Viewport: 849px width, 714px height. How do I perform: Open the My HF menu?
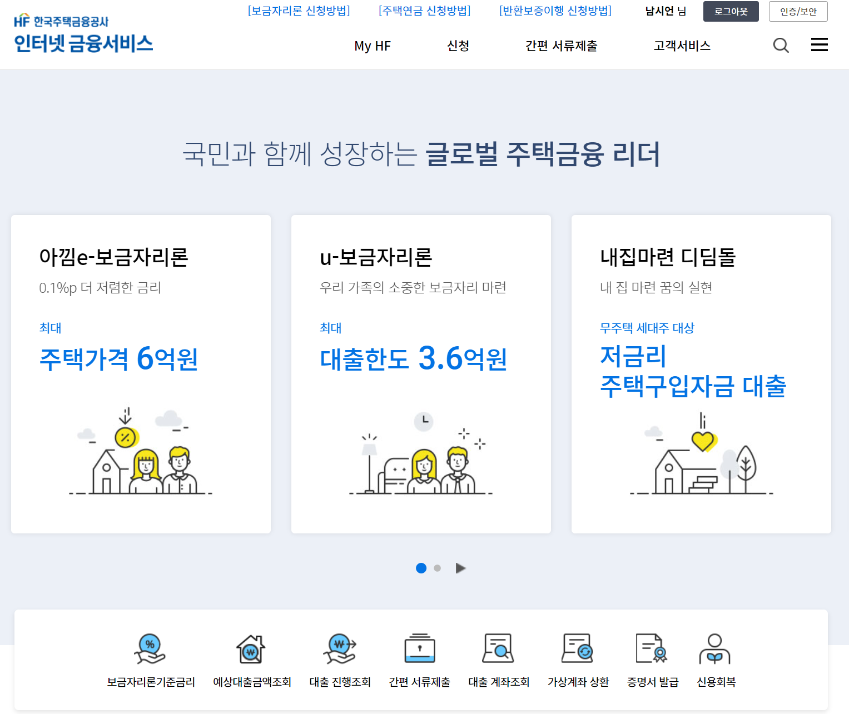coord(373,46)
